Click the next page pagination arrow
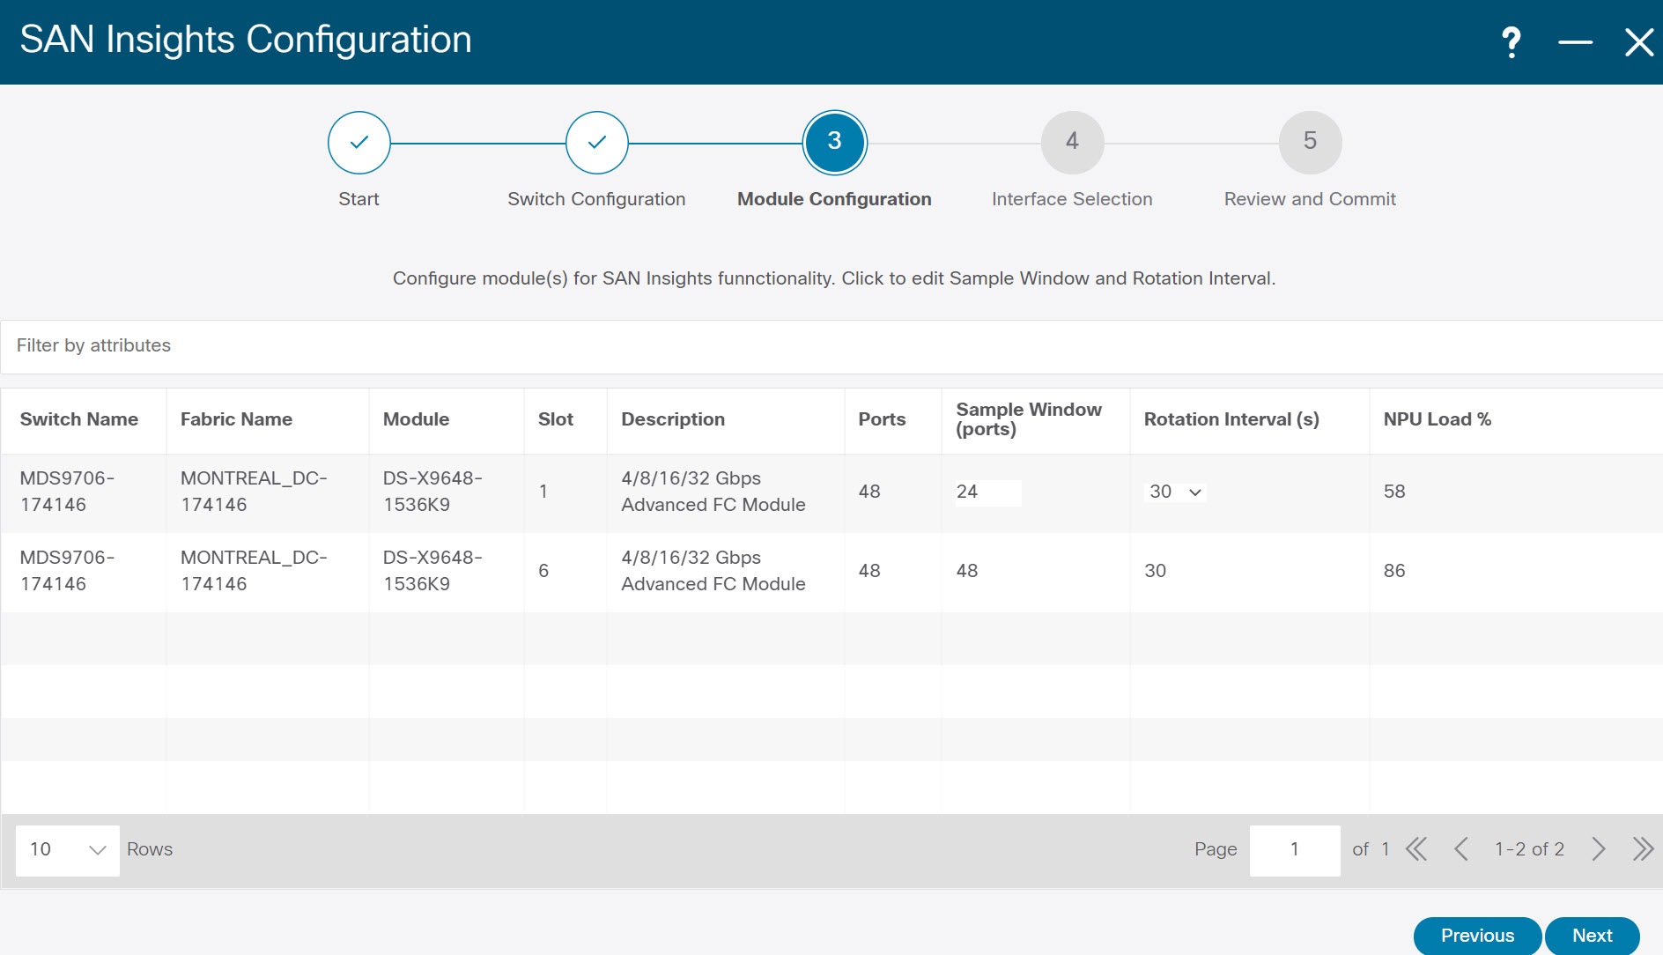 click(1597, 849)
